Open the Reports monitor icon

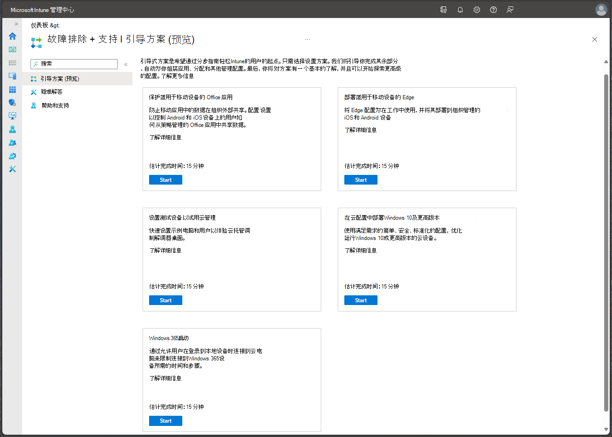pos(12,116)
